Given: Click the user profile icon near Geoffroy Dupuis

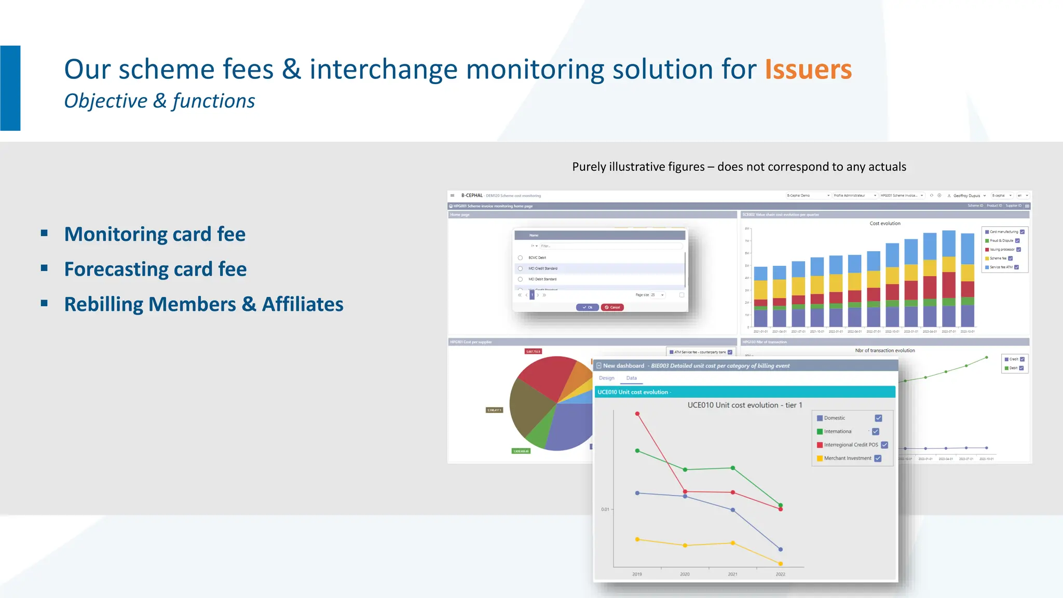Looking at the screenshot, I should pyautogui.click(x=949, y=196).
